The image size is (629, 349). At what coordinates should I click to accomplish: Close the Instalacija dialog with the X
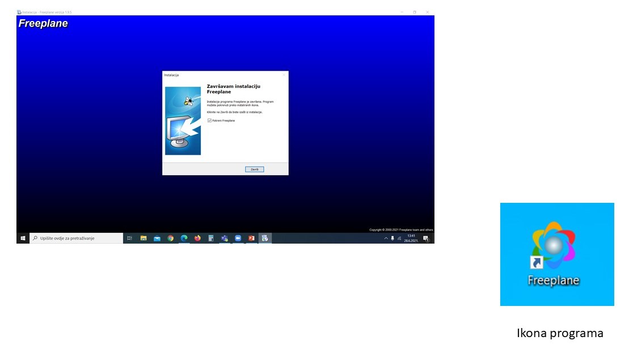pyautogui.click(x=284, y=75)
